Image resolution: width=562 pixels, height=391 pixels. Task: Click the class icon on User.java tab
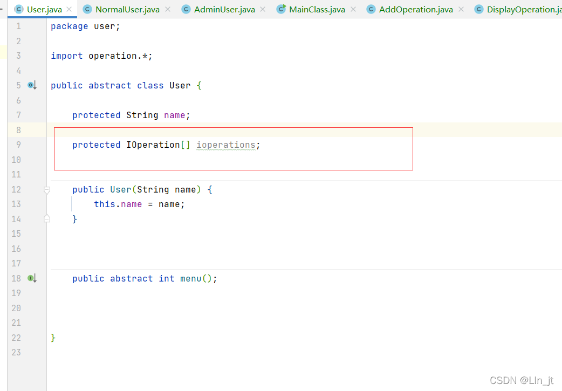coord(19,9)
